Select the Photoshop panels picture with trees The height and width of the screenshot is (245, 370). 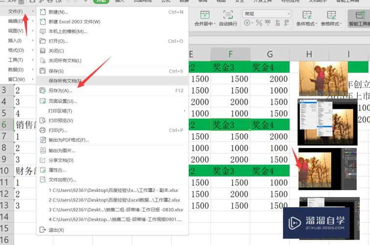click(x=327, y=169)
